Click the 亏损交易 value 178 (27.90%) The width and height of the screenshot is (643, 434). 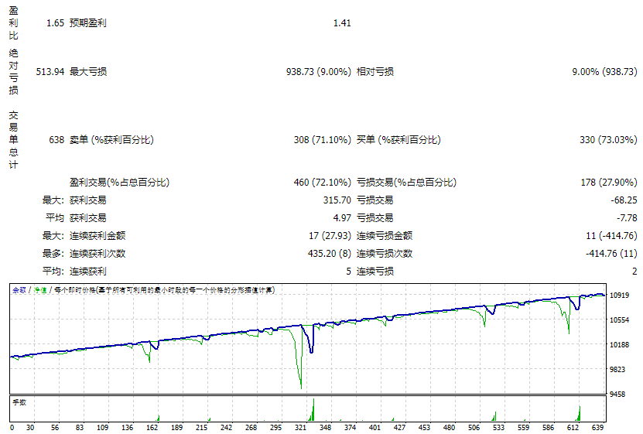[608, 183]
